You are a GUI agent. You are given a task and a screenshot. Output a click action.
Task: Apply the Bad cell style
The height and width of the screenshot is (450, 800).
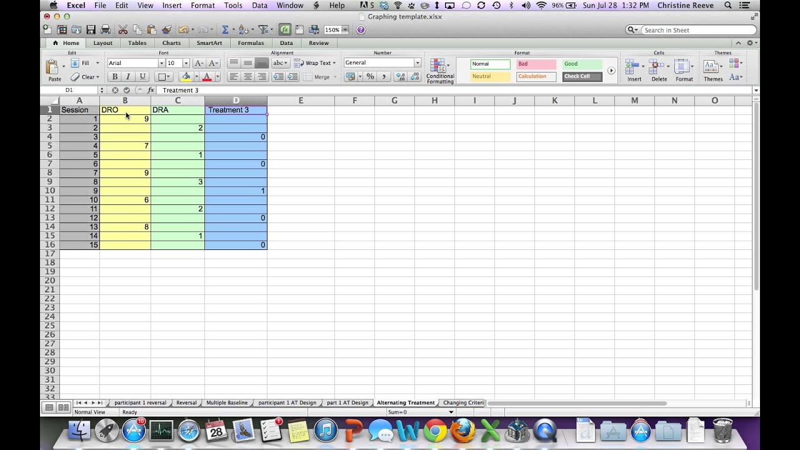(536, 64)
